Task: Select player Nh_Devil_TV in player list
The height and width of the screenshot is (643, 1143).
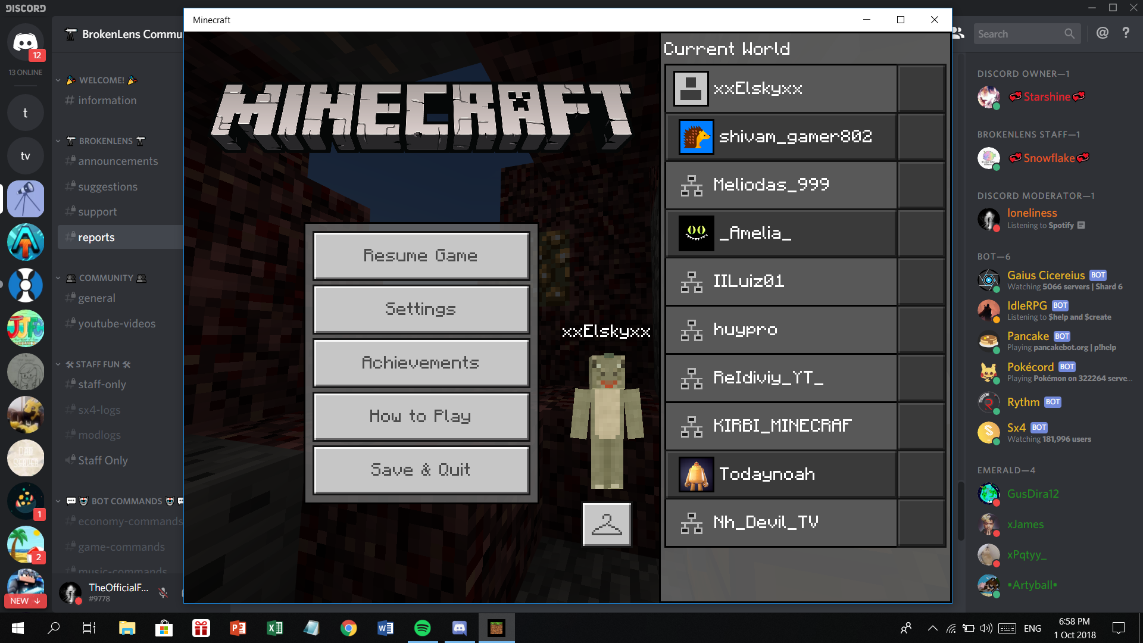Action: tap(781, 523)
